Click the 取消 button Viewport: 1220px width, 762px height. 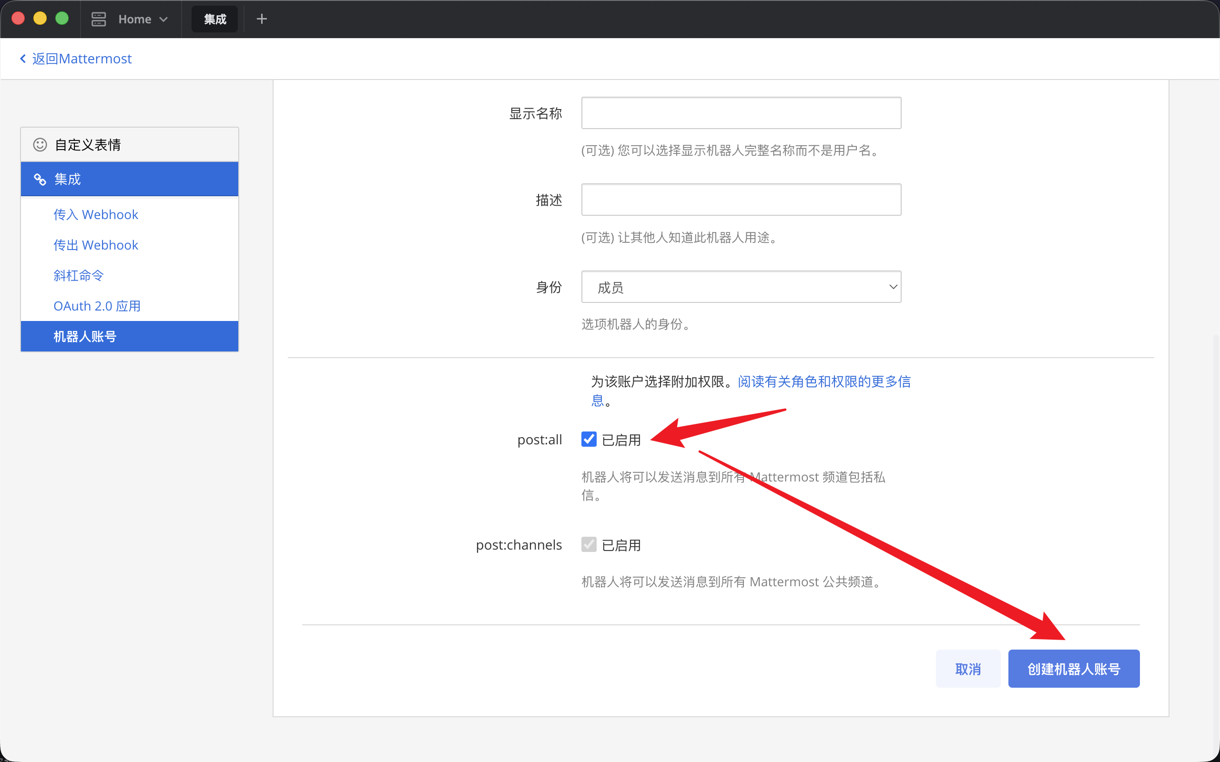(968, 669)
